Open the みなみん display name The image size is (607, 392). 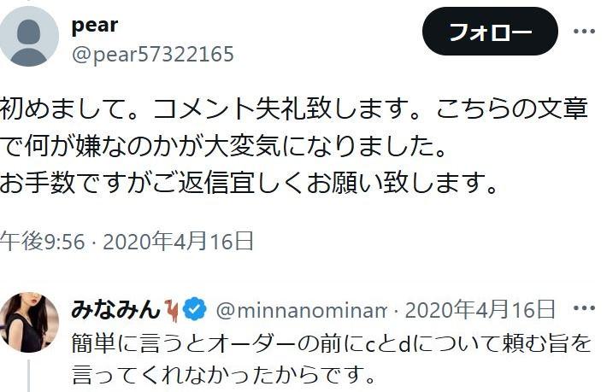(x=115, y=310)
